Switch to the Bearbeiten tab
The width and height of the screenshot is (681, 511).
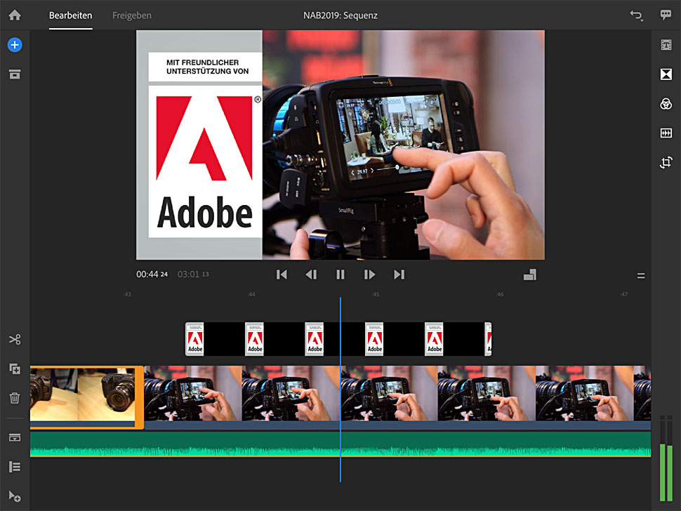pyautogui.click(x=70, y=15)
